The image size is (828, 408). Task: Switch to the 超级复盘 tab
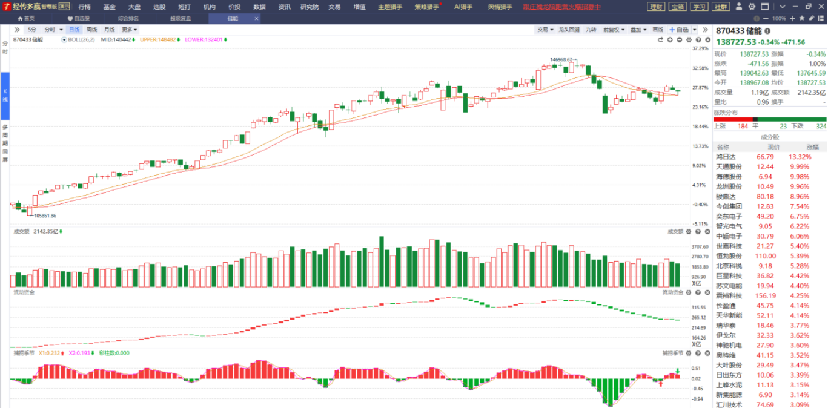click(180, 18)
